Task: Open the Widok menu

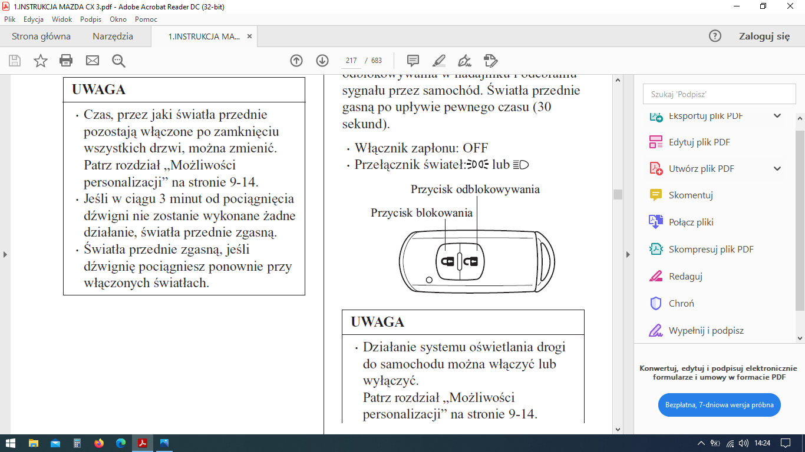Action: pyautogui.click(x=62, y=19)
